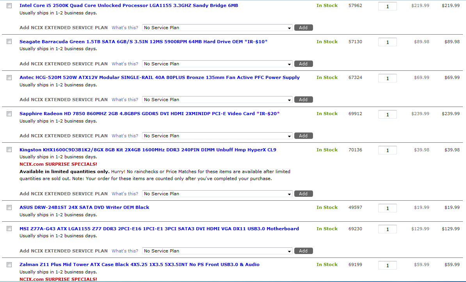Click "What's this?" for the Kingston service plan
This screenshot has width=466, height=282.
125,194
